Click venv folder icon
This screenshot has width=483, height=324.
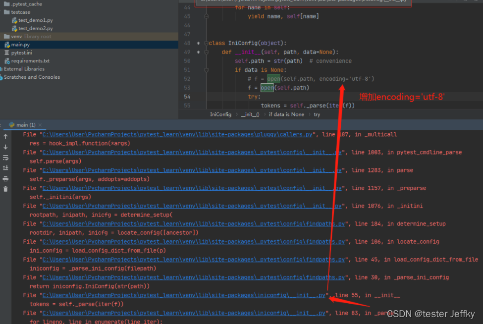(7, 36)
